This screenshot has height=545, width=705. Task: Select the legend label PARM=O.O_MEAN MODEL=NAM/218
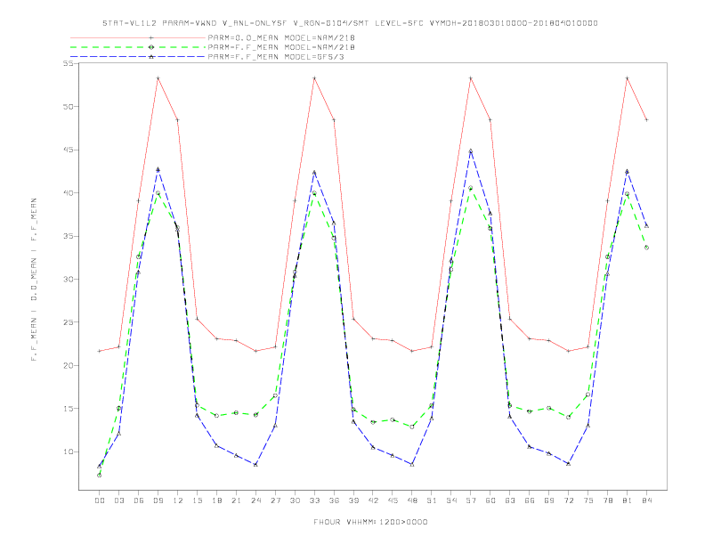click(281, 37)
